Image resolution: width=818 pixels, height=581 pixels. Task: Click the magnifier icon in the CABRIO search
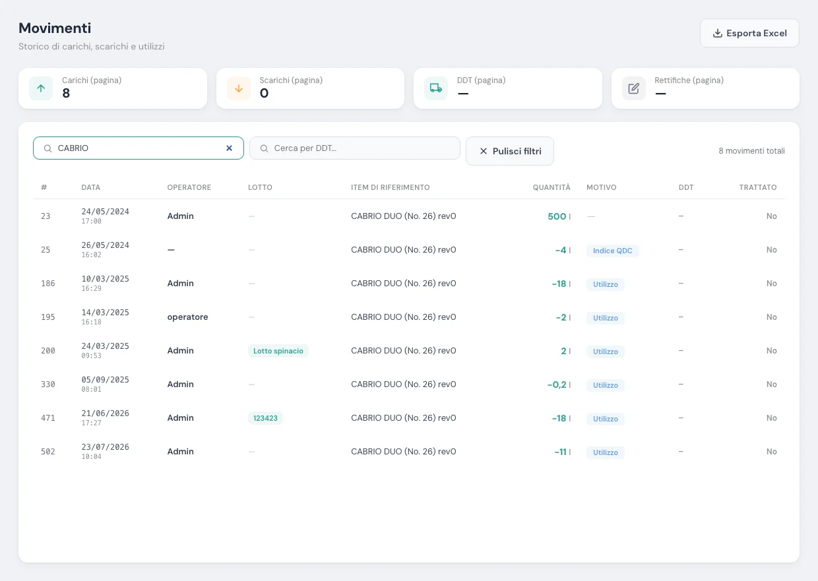click(48, 148)
